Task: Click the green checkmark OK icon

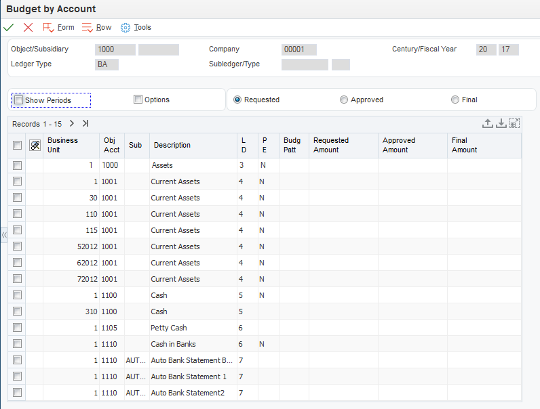Action: click(9, 28)
